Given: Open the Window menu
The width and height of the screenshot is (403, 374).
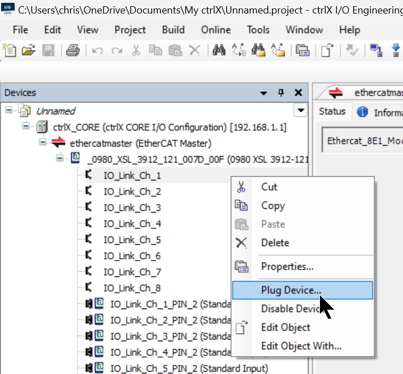Looking at the screenshot, I should click(304, 30).
